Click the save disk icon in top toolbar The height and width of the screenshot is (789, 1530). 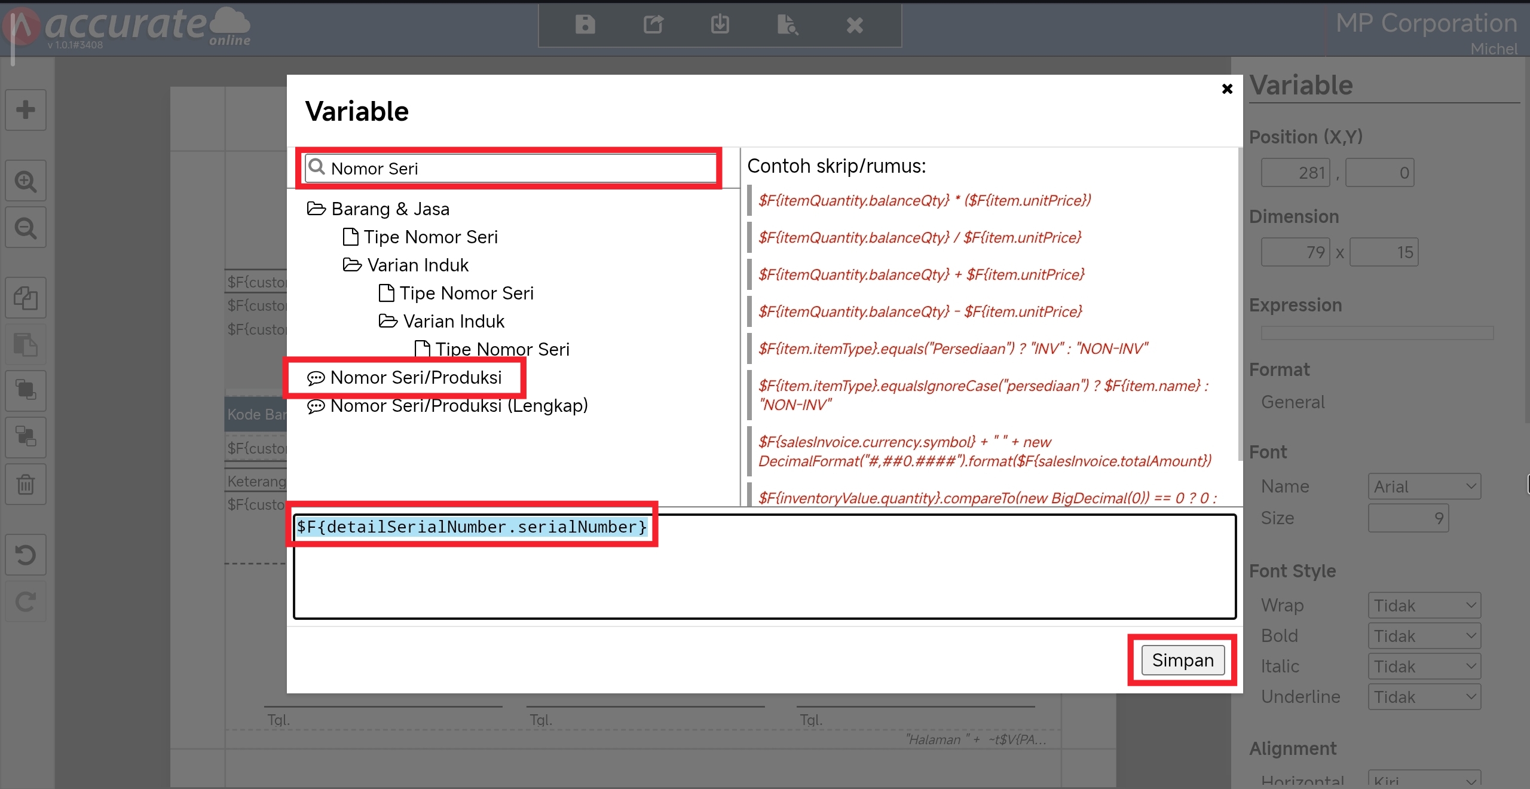[x=585, y=25]
